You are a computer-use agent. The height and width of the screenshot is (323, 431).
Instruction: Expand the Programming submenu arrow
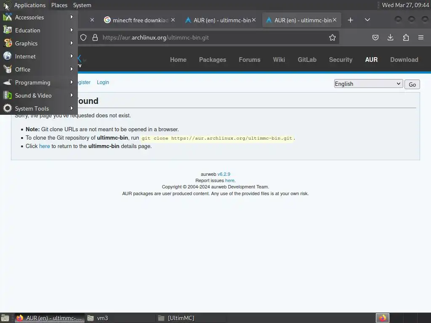click(x=72, y=82)
